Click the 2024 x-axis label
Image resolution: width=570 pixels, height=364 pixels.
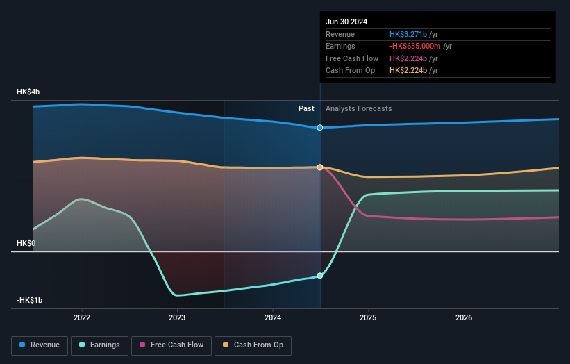pos(273,318)
